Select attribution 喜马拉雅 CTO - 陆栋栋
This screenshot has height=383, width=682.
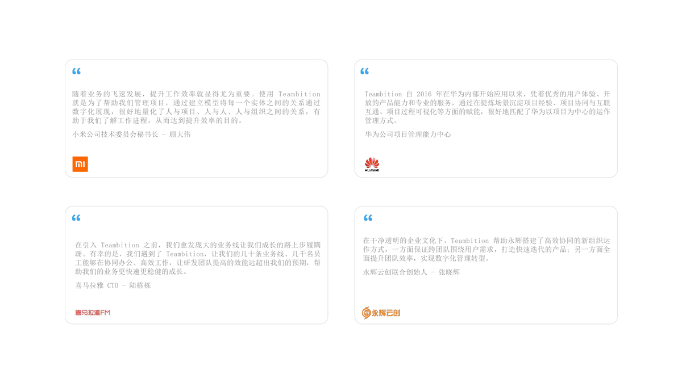pyautogui.click(x=113, y=285)
